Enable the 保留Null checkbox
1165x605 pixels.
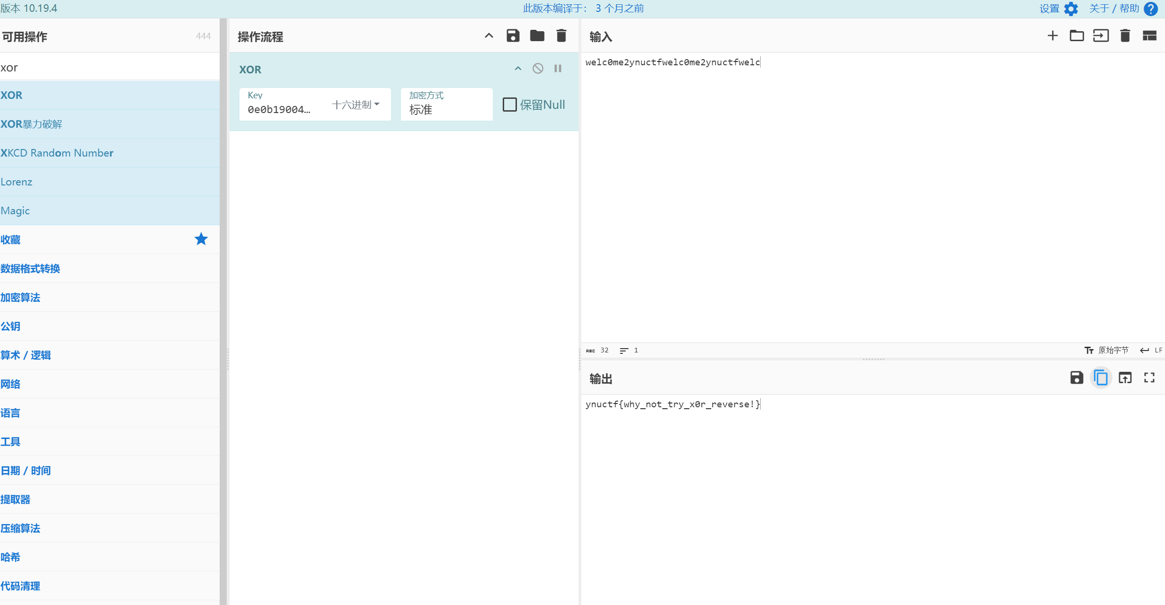509,105
